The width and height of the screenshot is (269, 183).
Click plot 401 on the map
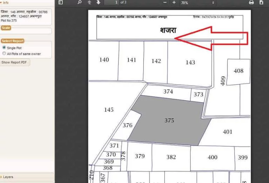coord(227,132)
